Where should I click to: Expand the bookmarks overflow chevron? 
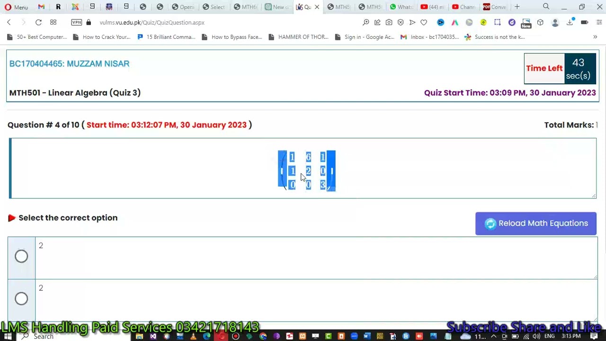pyautogui.click(x=595, y=37)
